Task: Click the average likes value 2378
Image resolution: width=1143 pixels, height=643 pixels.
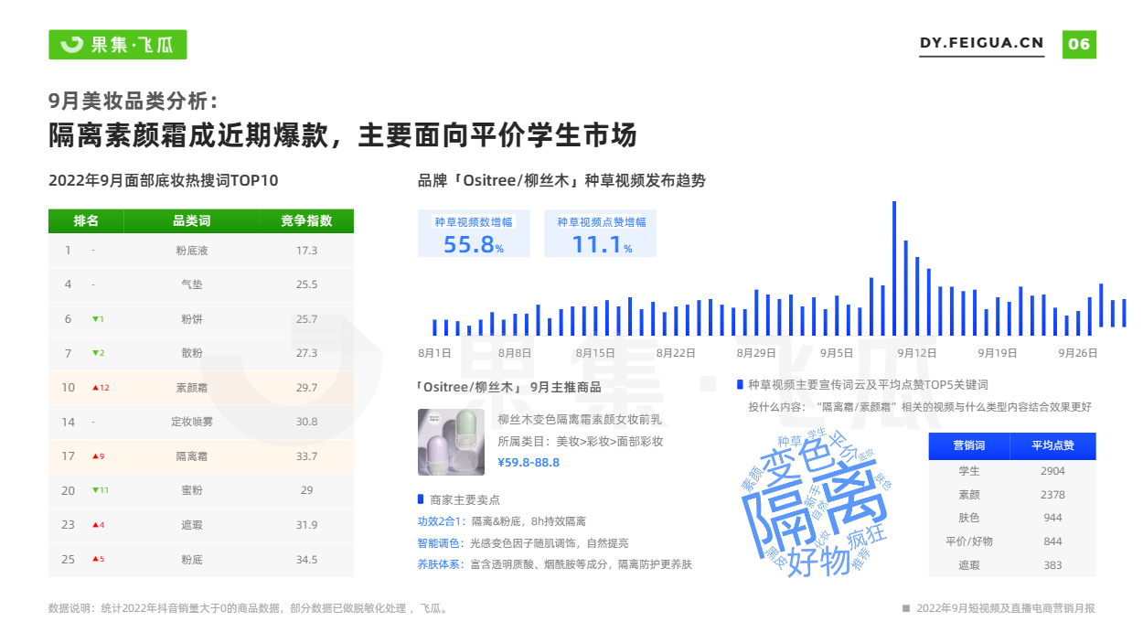Action: (1052, 495)
